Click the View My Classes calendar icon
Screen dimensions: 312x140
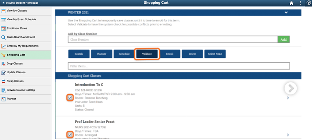pyautogui.click(x=3, y=11)
